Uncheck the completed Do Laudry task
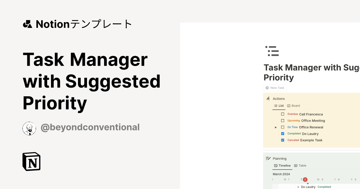Image resolution: width=360 pixels, height=189 pixels. 283,133
